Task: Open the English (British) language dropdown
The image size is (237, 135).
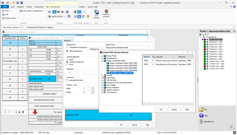Action: pos(65,16)
